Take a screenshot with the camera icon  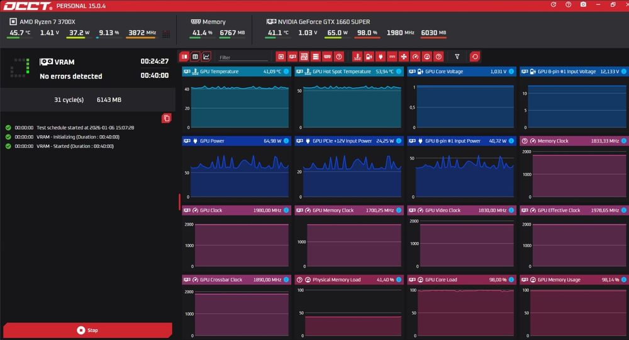point(583,5)
